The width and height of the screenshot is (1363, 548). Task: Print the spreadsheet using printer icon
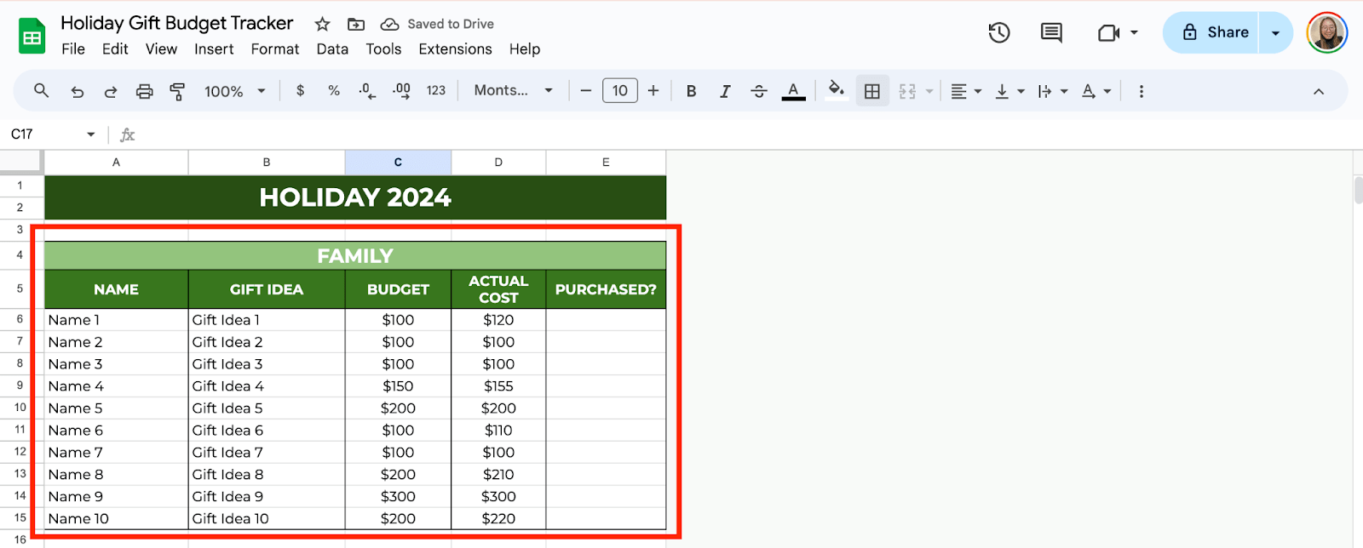click(x=144, y=91)
